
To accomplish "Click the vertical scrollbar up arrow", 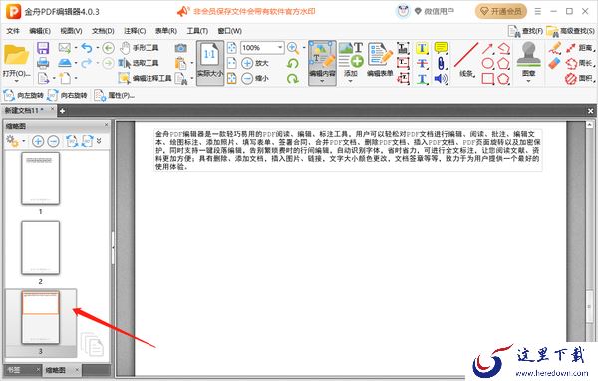I will [x=590, y=125].
